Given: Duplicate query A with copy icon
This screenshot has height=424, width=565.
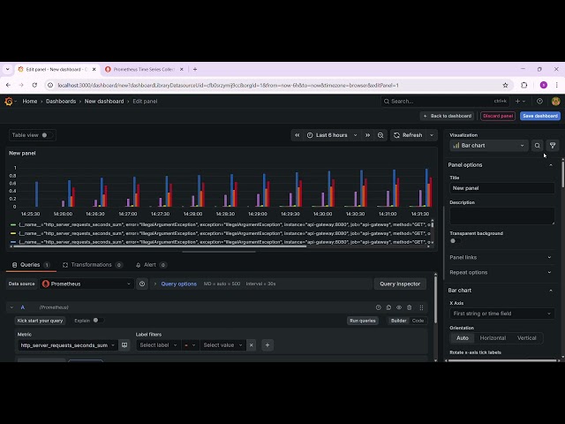Looking at the screenshot, I should tap(388, 307).
